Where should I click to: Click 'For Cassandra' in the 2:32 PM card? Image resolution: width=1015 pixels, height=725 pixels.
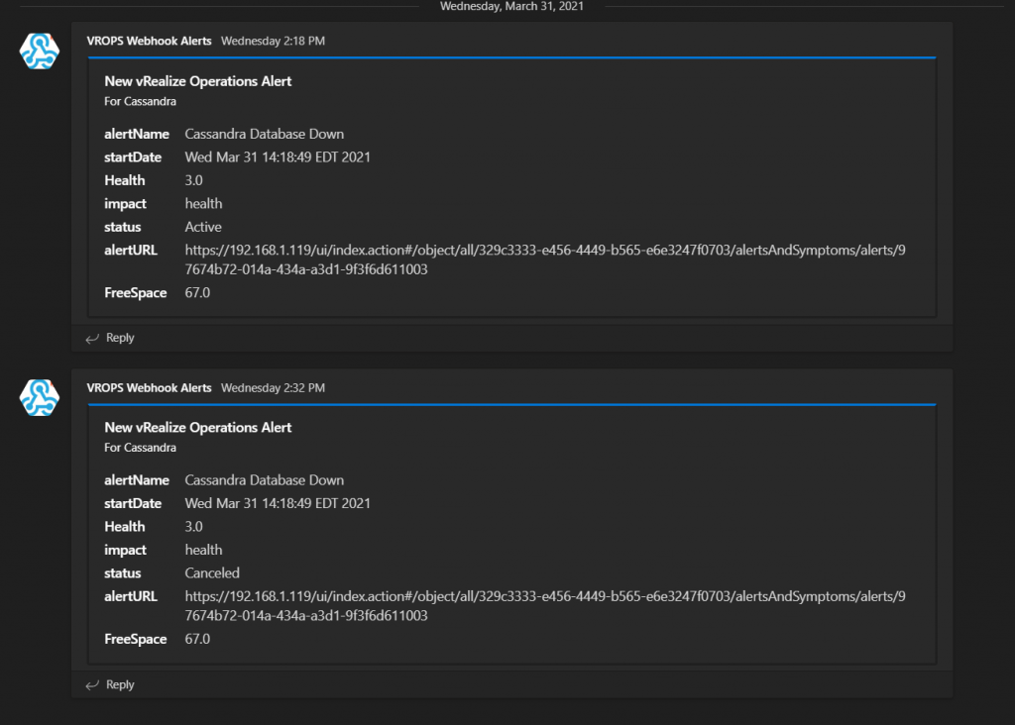tap(140, 448)
